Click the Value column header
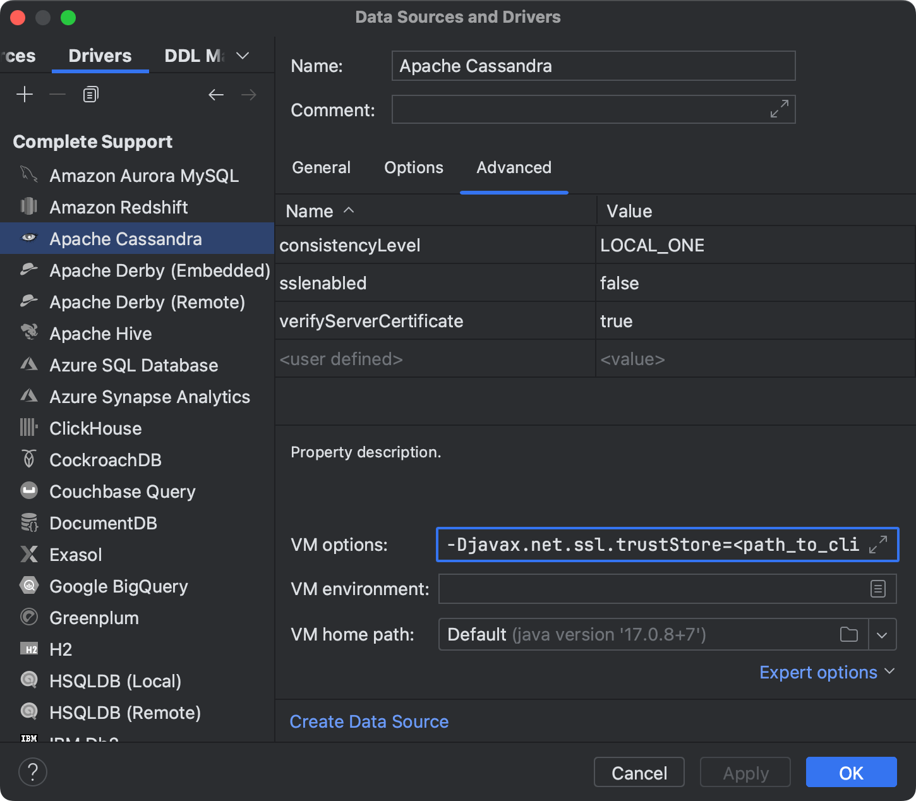 [x=755, y=211]
